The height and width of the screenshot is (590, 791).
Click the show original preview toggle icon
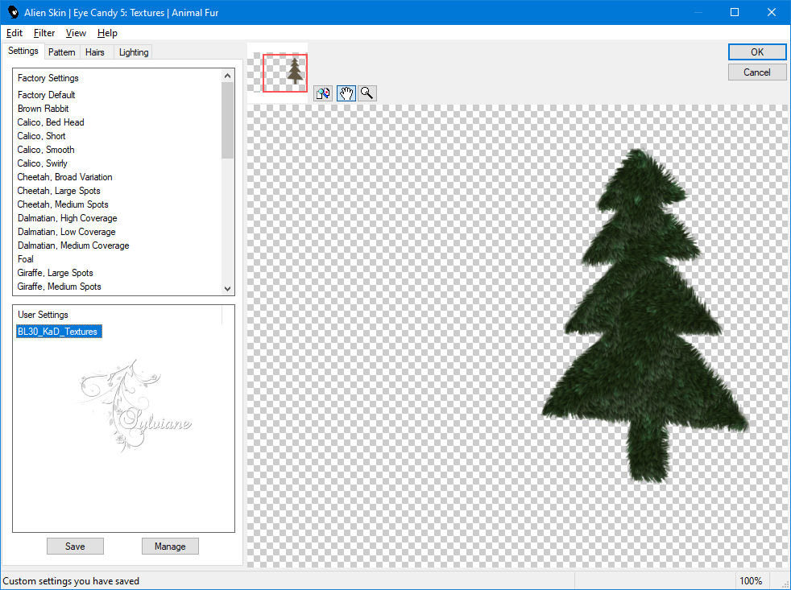323,93
